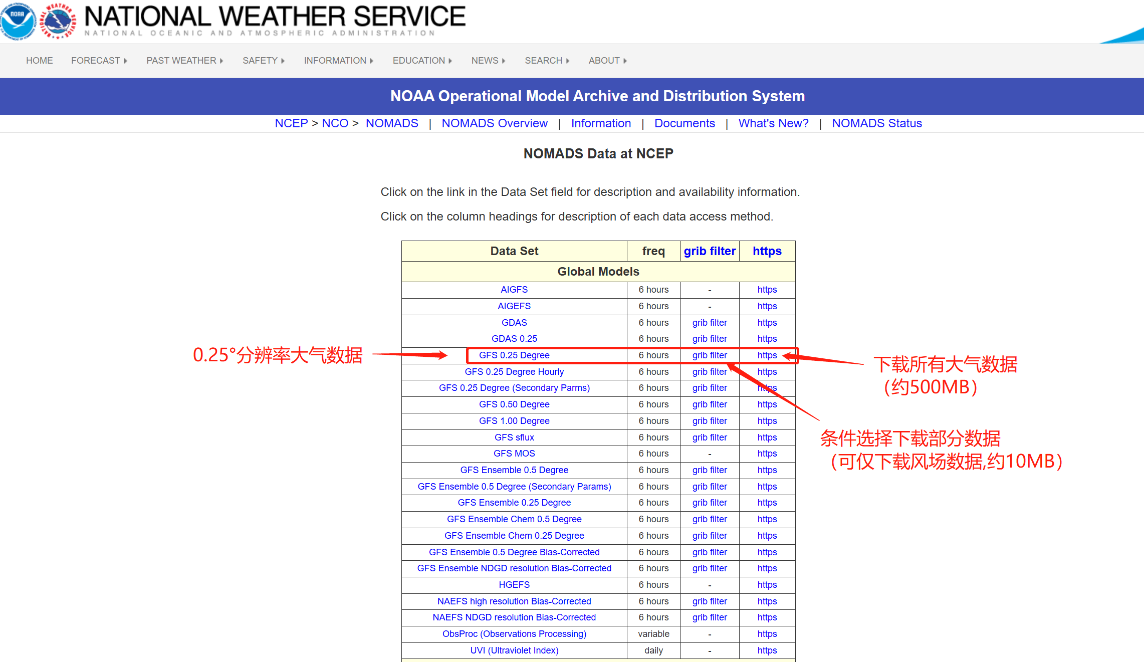The height and width of the screenshot is (662, 1144).
Task: Open GFS Ensemble 0.5 Degree Bias-Corrected link
Action: [514, 552]
